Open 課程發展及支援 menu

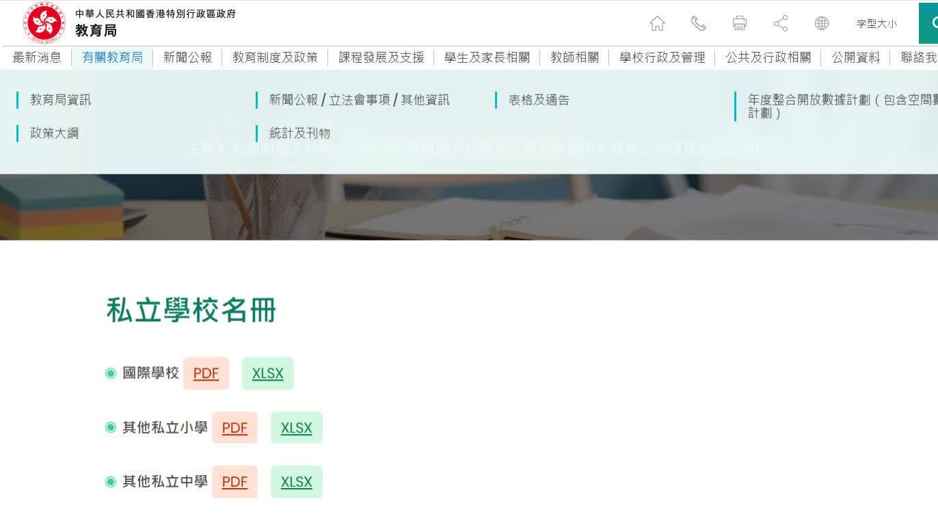(x=381, y=57)
